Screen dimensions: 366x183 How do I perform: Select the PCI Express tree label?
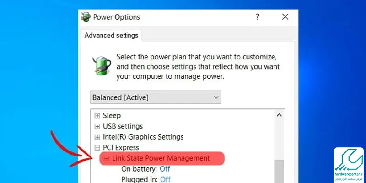point(121,147)
